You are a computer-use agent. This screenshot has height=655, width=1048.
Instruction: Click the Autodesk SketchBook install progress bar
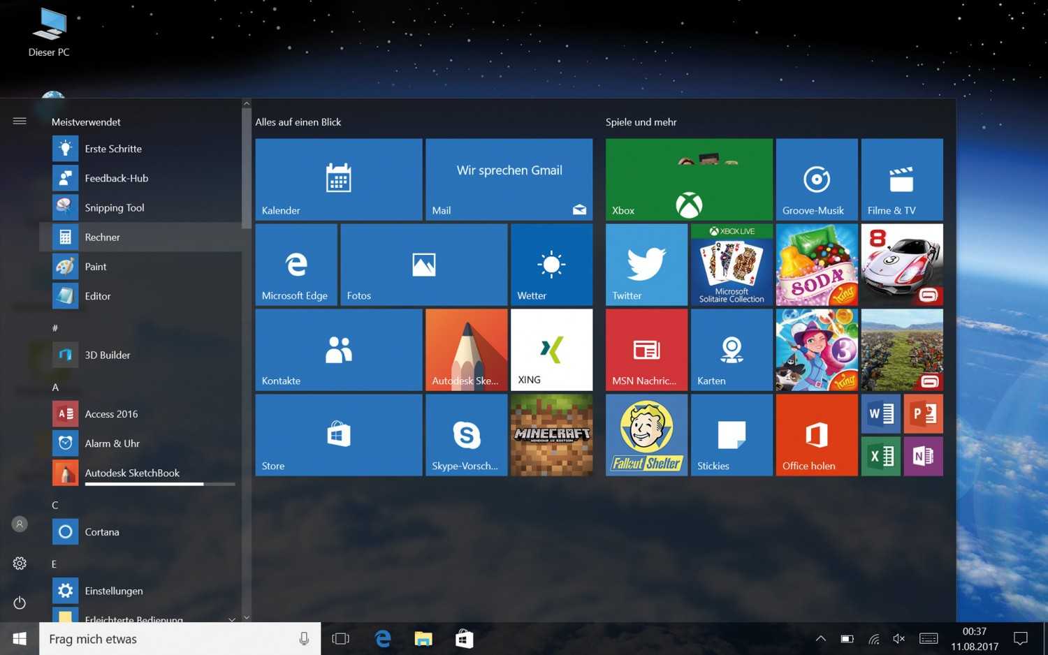coord(160,484)
